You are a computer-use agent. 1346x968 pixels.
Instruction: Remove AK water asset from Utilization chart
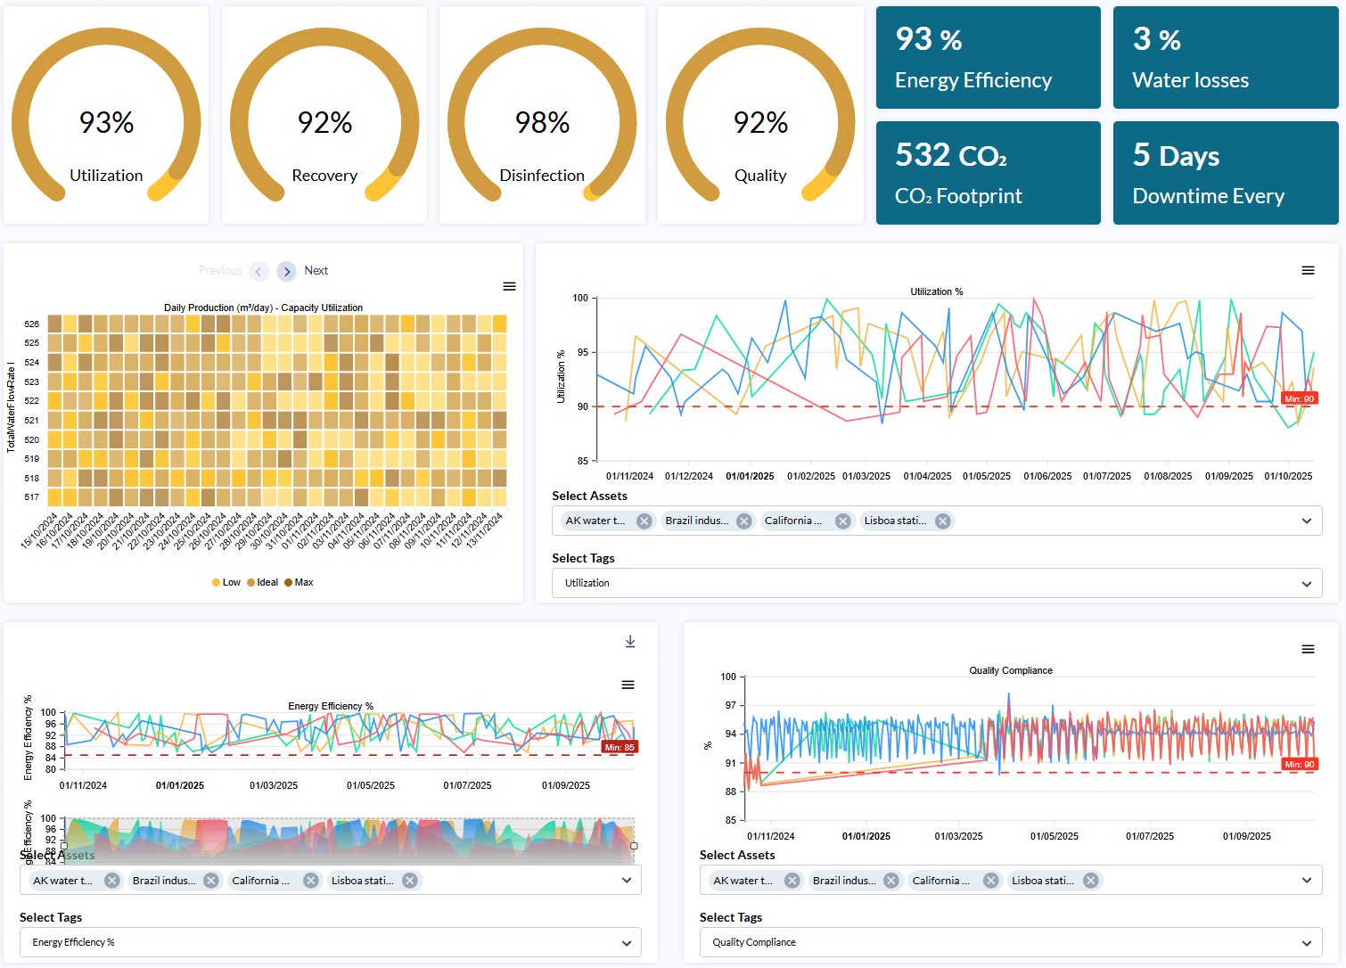point(644,521)
